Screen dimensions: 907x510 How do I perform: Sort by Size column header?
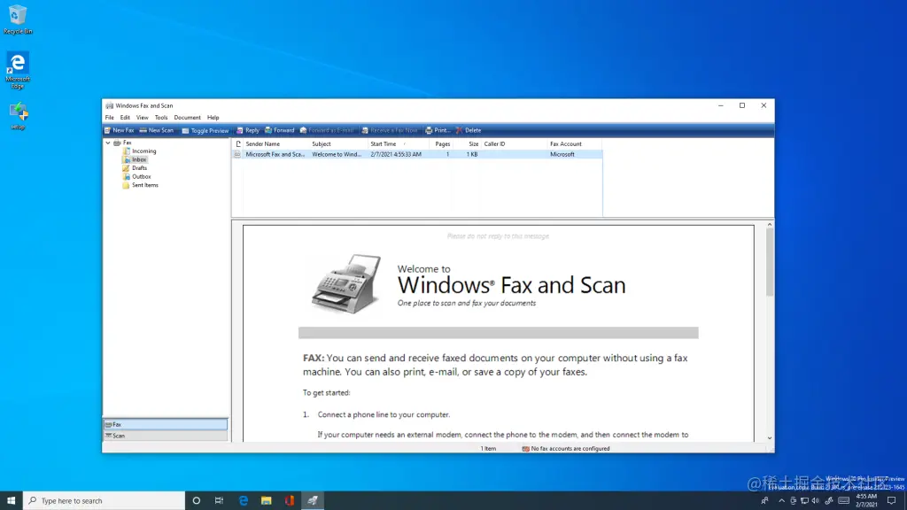pyautogui.click(x=467, y=144)
